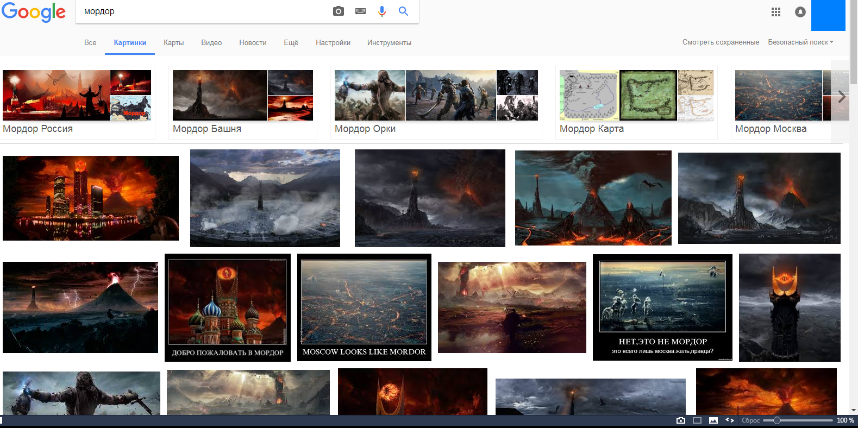Open the bottom-row orc with glowing hand image

pyautogui.click(x=82, y=393)
